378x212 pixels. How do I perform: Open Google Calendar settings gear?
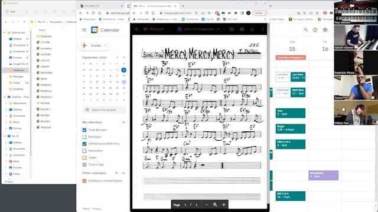click(325, 30)
